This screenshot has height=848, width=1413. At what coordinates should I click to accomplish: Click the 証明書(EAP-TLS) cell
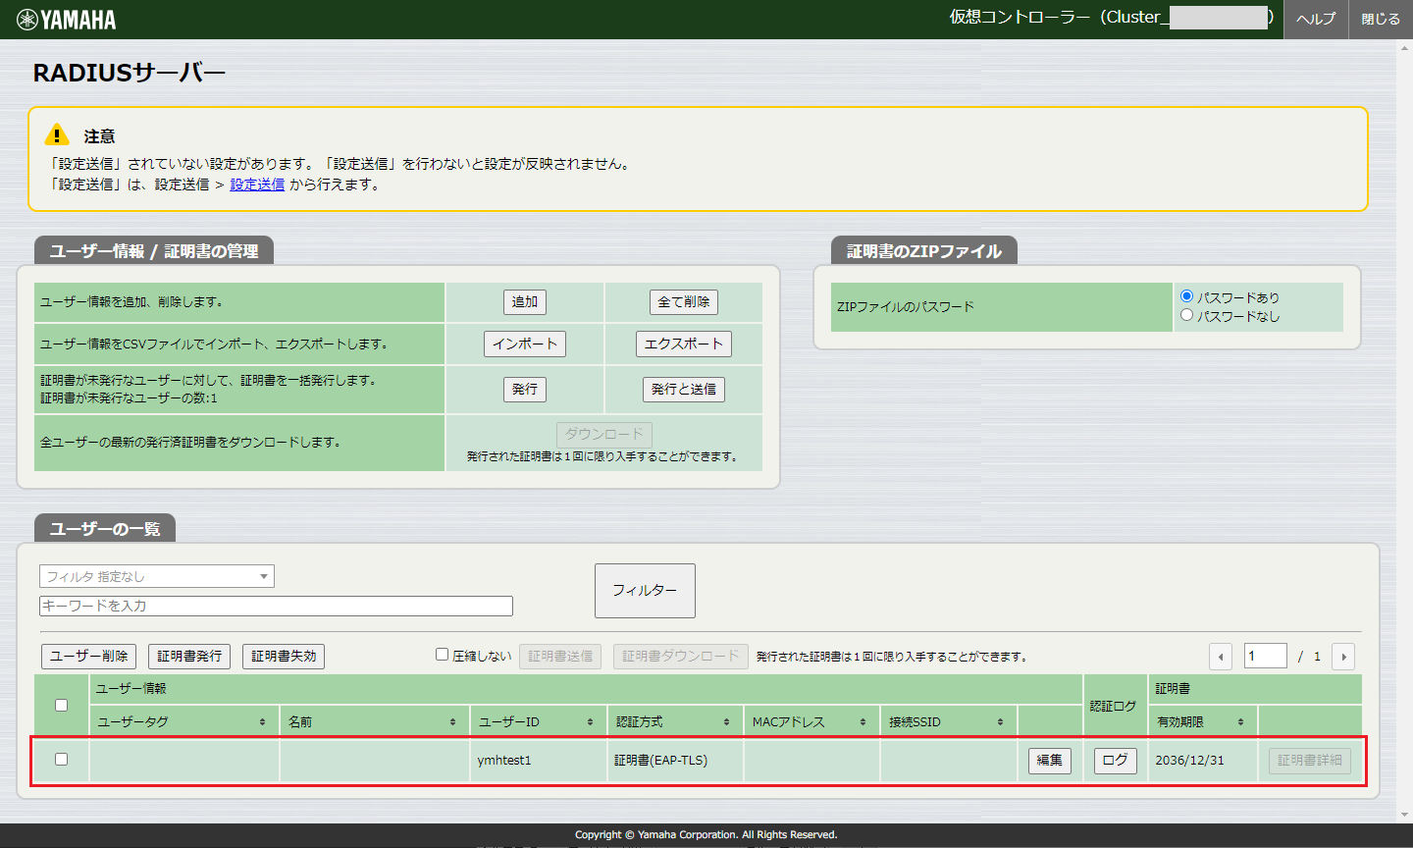[675, 761]
